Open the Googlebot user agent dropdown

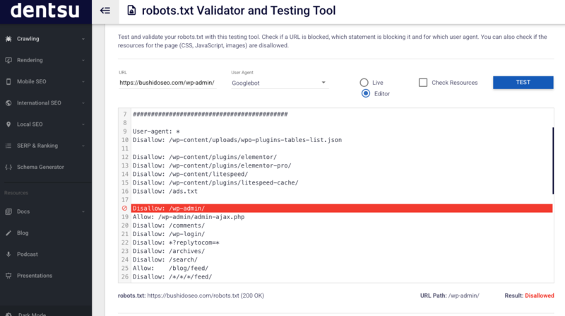280,83
